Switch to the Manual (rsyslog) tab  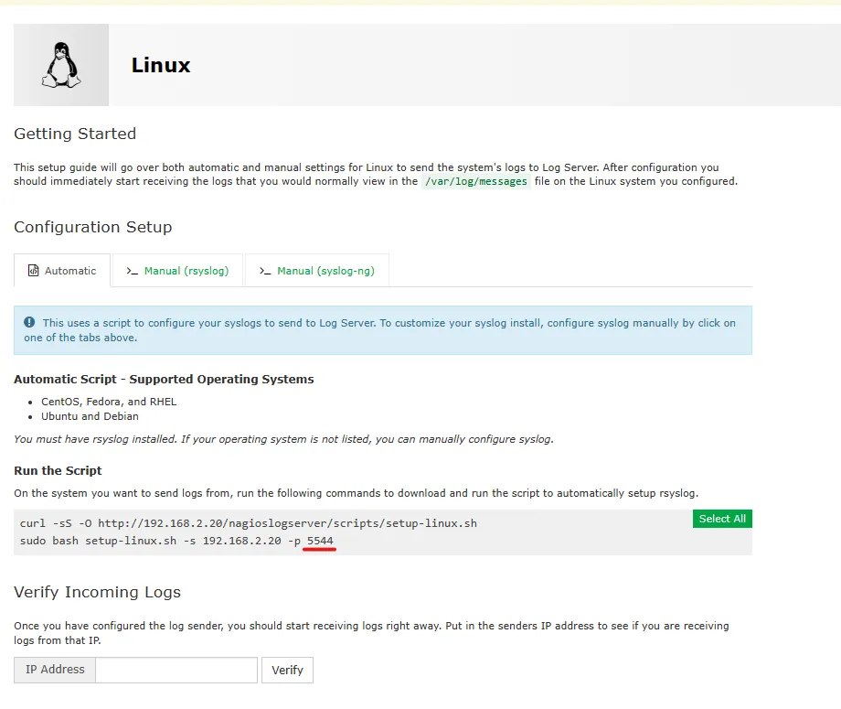coord(177,271)
